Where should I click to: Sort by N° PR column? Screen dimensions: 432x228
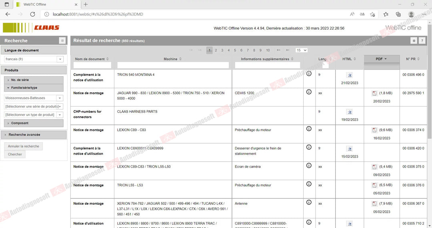[412, 59]
